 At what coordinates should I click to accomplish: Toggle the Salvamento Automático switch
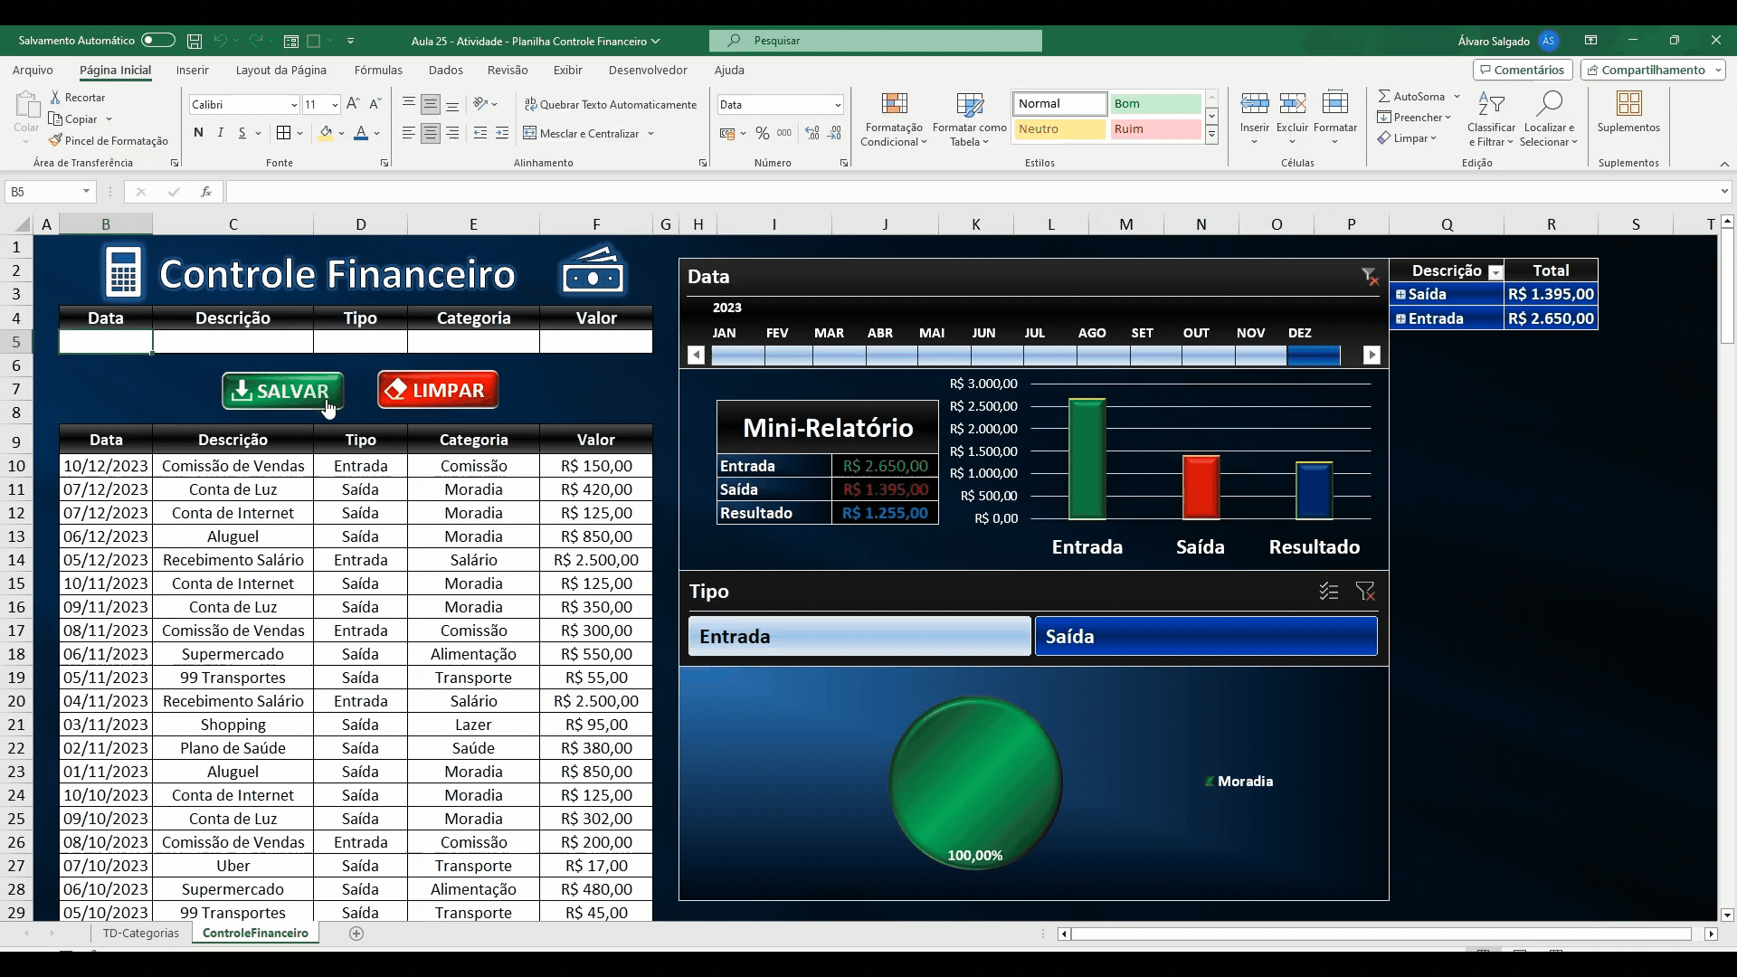pos(157,41)
